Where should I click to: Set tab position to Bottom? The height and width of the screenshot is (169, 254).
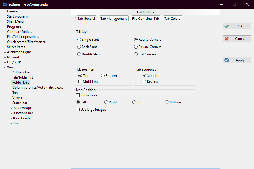tap(103, 76)
